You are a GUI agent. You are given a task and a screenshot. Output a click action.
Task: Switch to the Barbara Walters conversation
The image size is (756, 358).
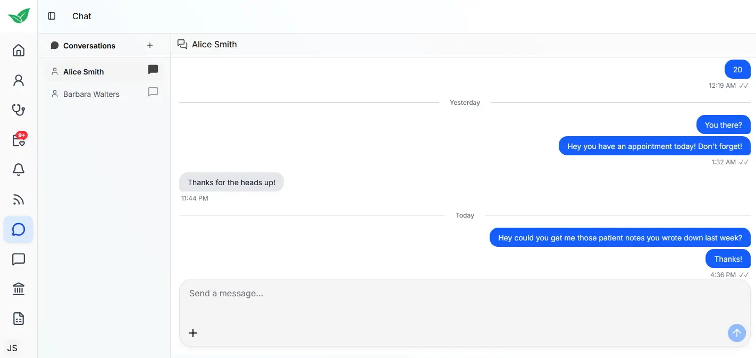pos(91,94)
